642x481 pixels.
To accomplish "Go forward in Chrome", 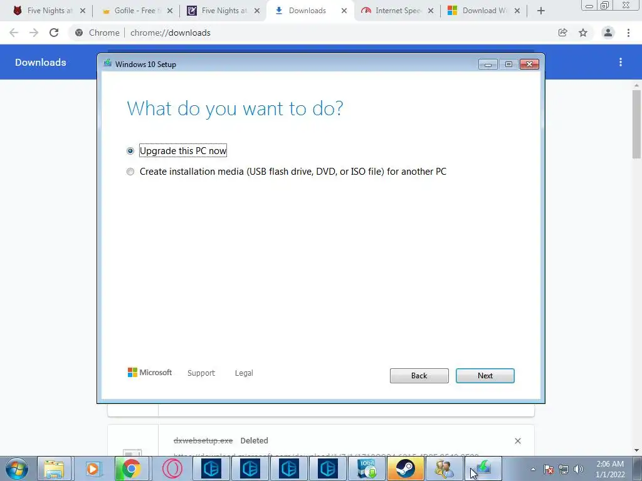I will click(34, 33).
